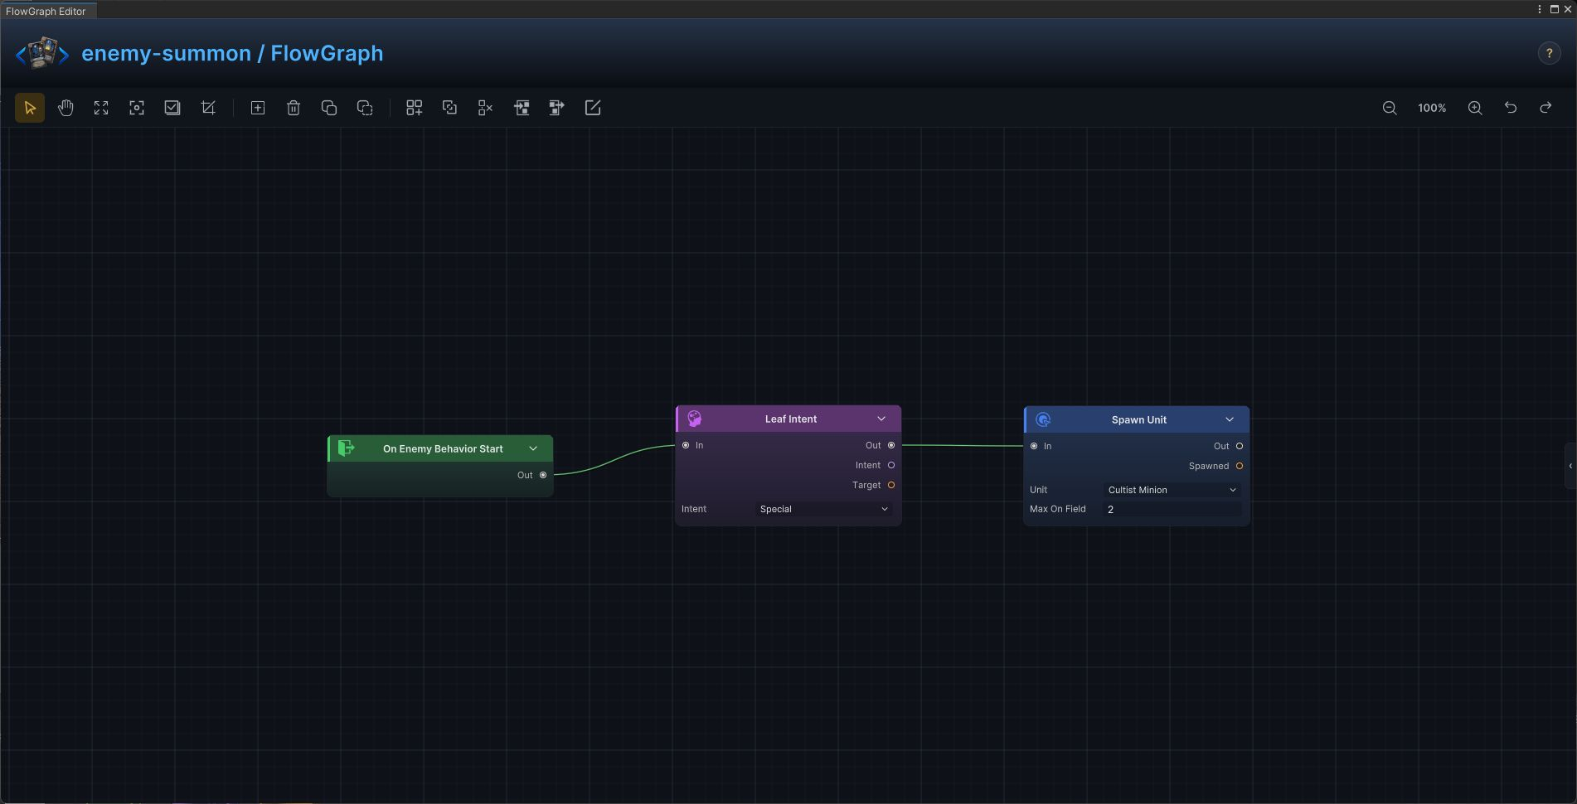
Task: Expand the side panel handle on right edge
Action: point(1570,466)
